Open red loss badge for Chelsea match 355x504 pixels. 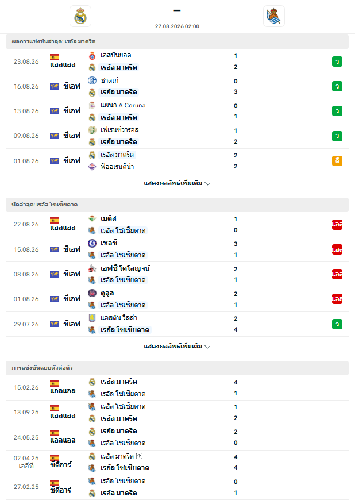click(337, 249)
